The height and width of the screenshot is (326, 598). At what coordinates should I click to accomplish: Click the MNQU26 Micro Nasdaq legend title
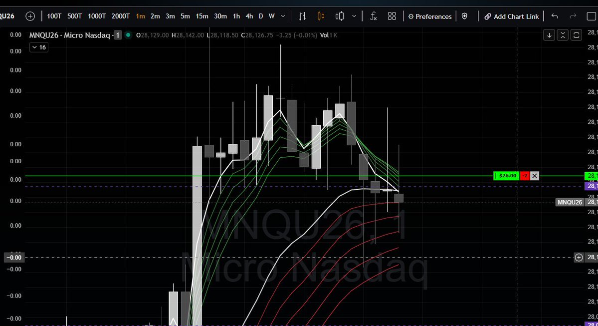coord(69,35)
